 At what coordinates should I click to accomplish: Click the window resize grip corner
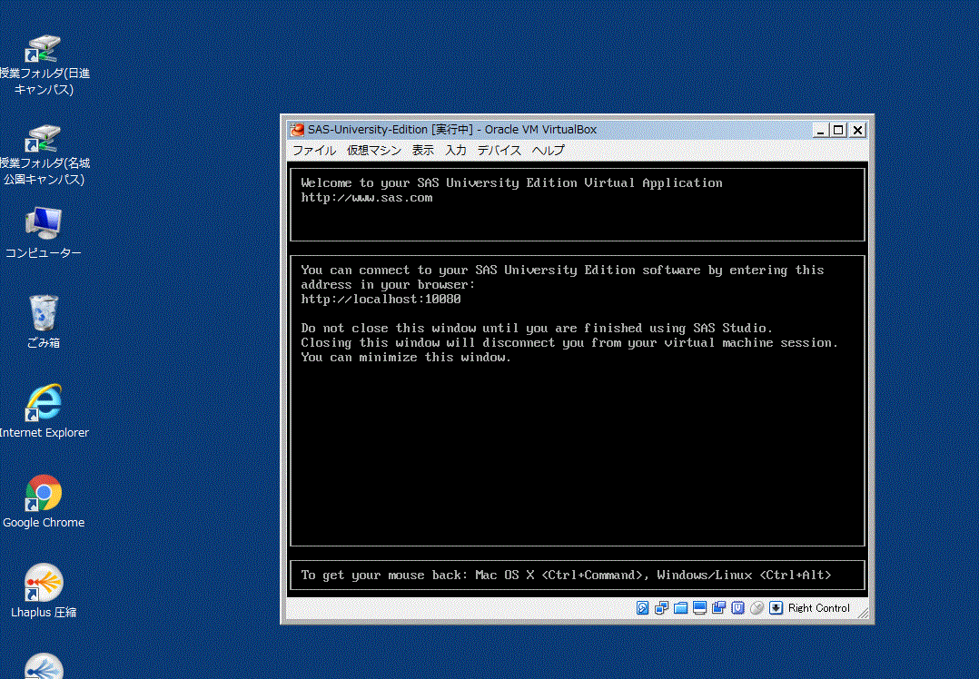(x=863, y=613)
